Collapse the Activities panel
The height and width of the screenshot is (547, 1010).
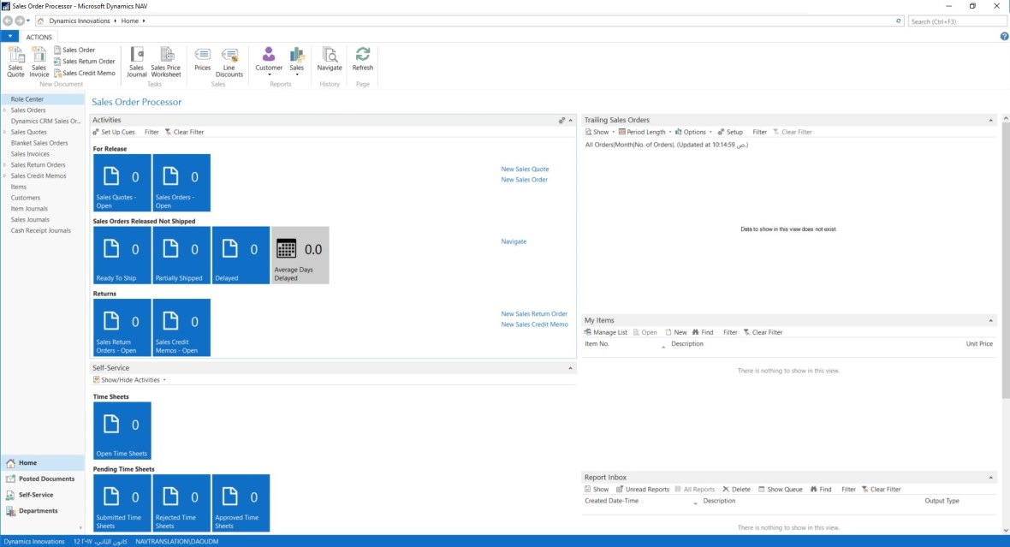tap(571, 121)
